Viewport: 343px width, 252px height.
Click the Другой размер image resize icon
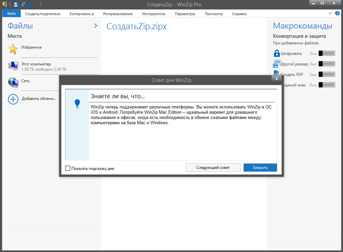tap(277, 64)
